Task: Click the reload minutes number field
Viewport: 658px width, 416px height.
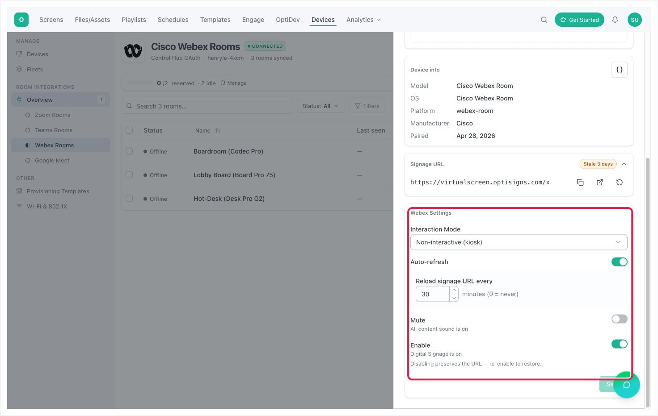Action: tap(433, 294)
